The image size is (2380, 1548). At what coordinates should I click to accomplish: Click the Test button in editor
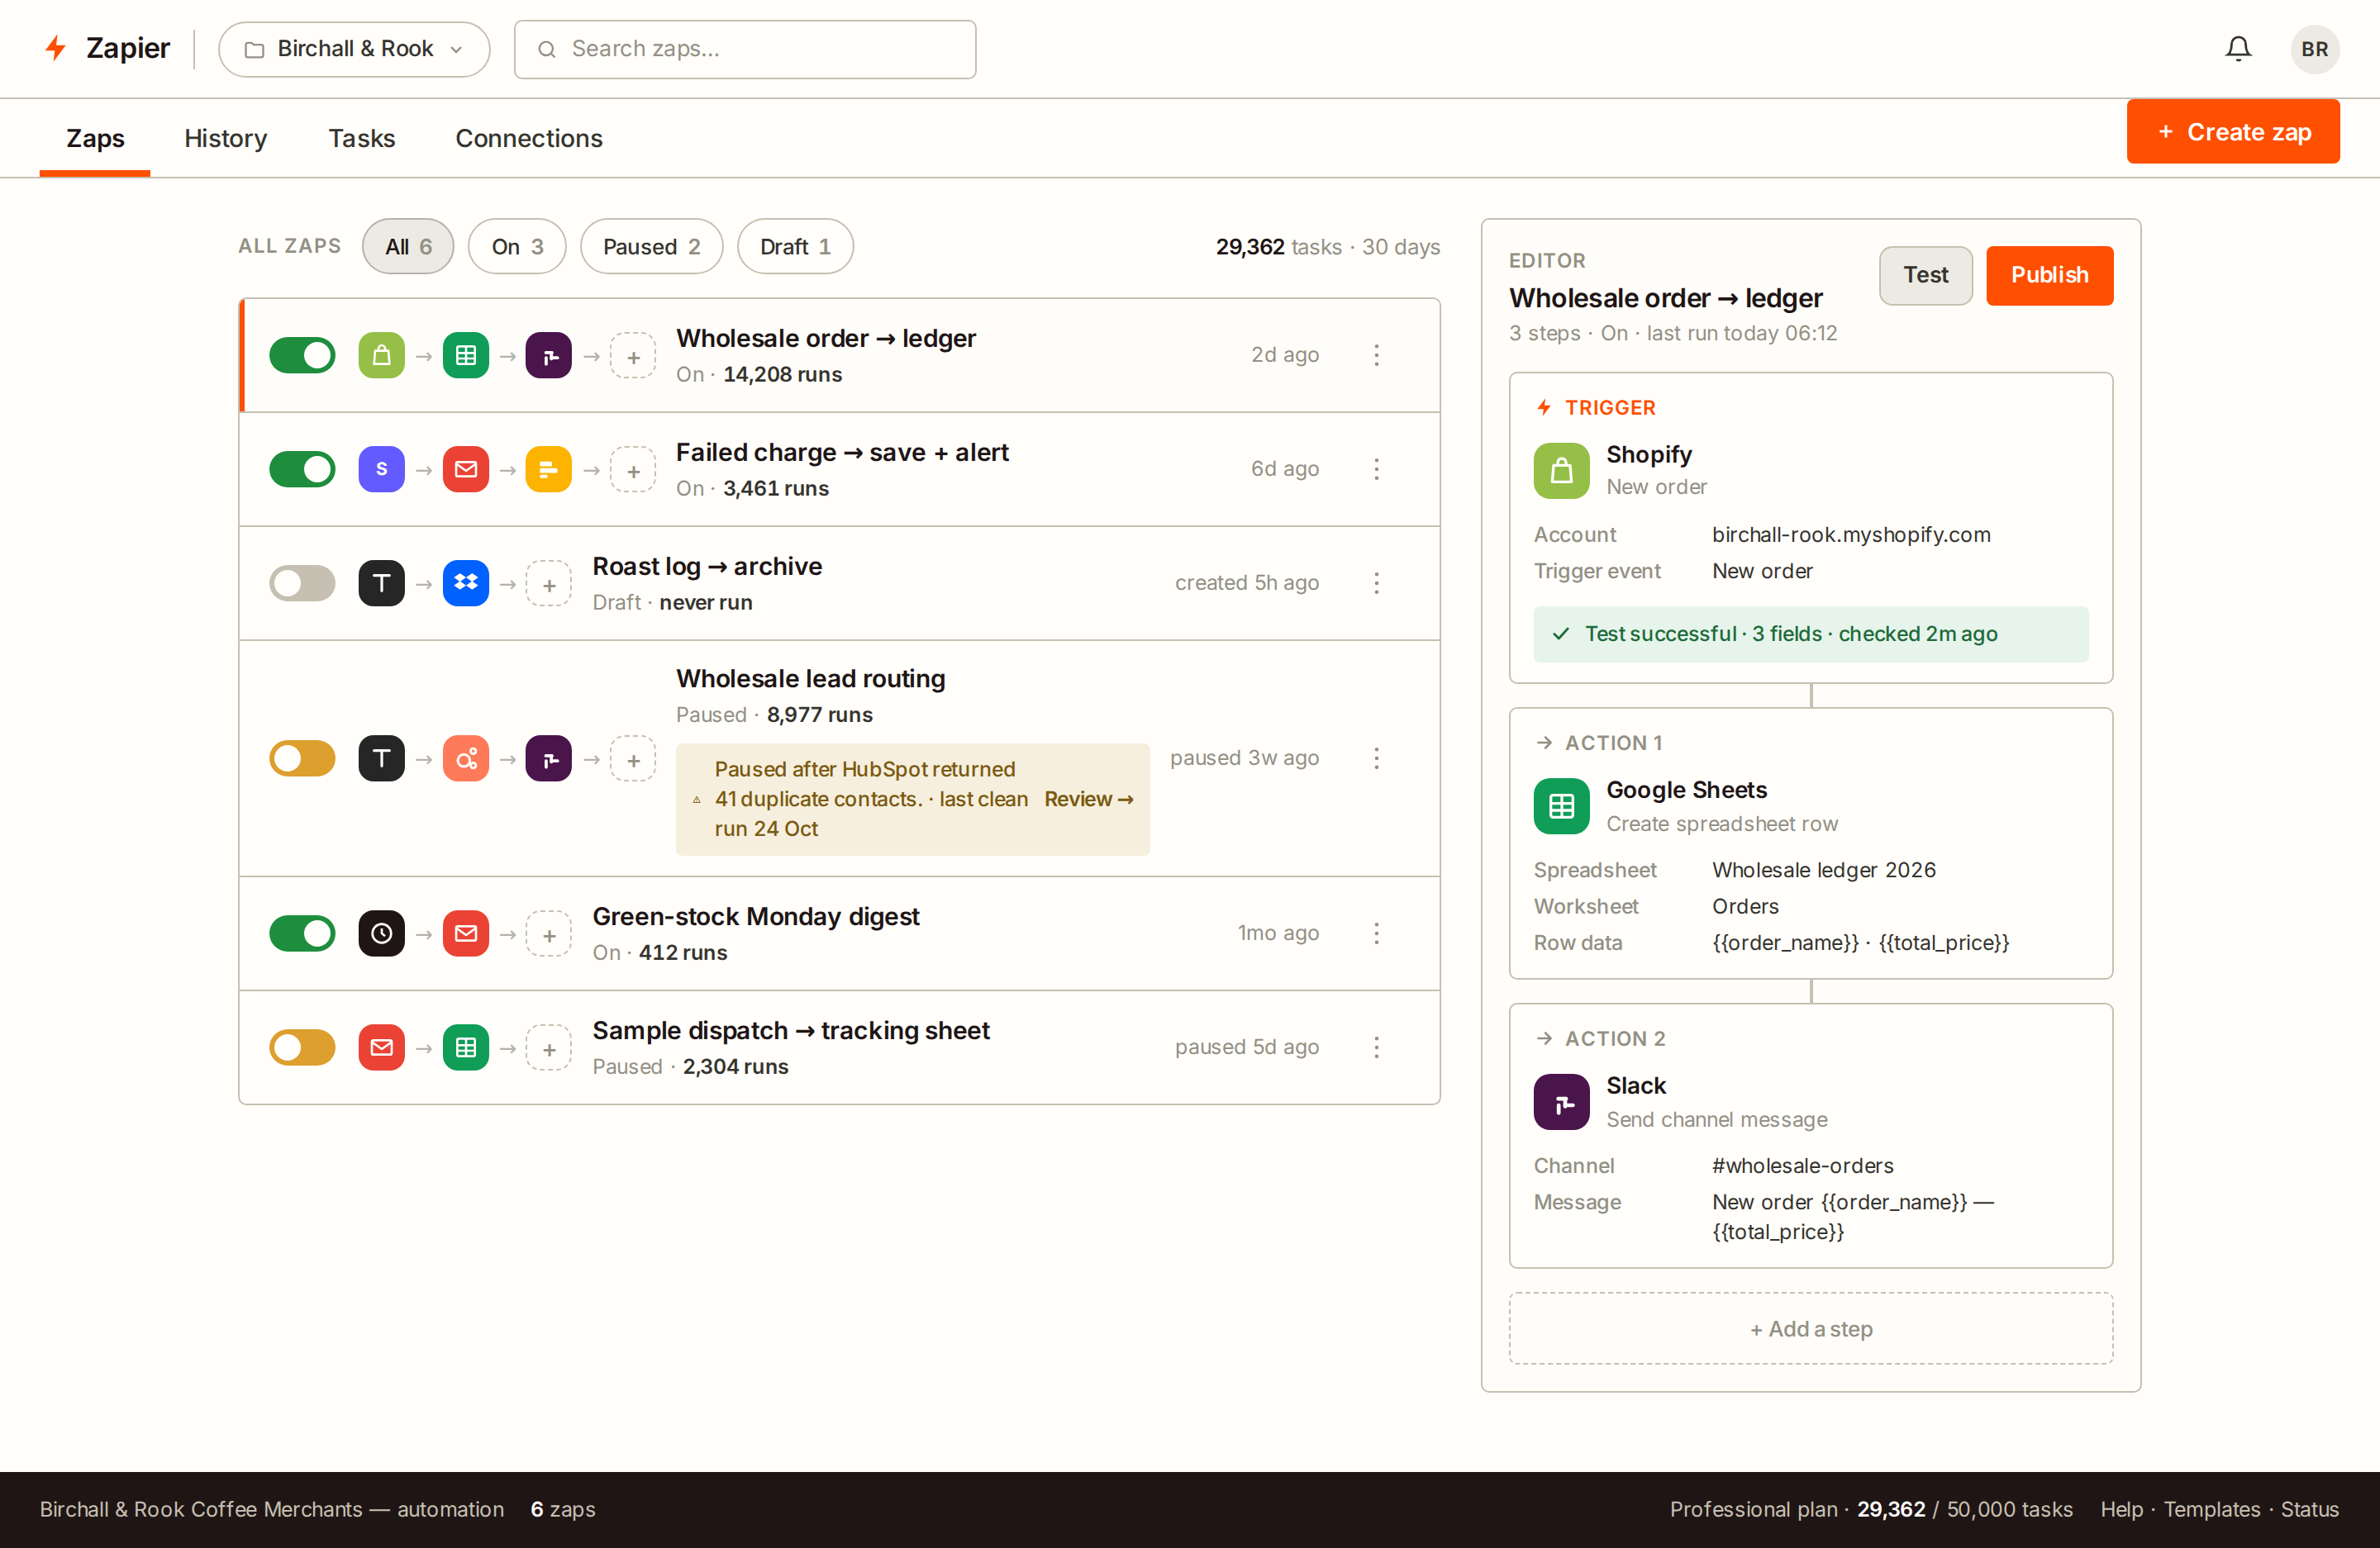pos(1925,275)
